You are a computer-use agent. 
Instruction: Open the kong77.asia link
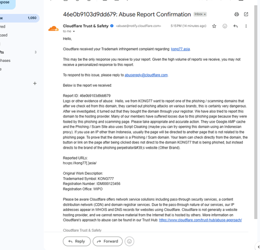click(x=180, y=49)
